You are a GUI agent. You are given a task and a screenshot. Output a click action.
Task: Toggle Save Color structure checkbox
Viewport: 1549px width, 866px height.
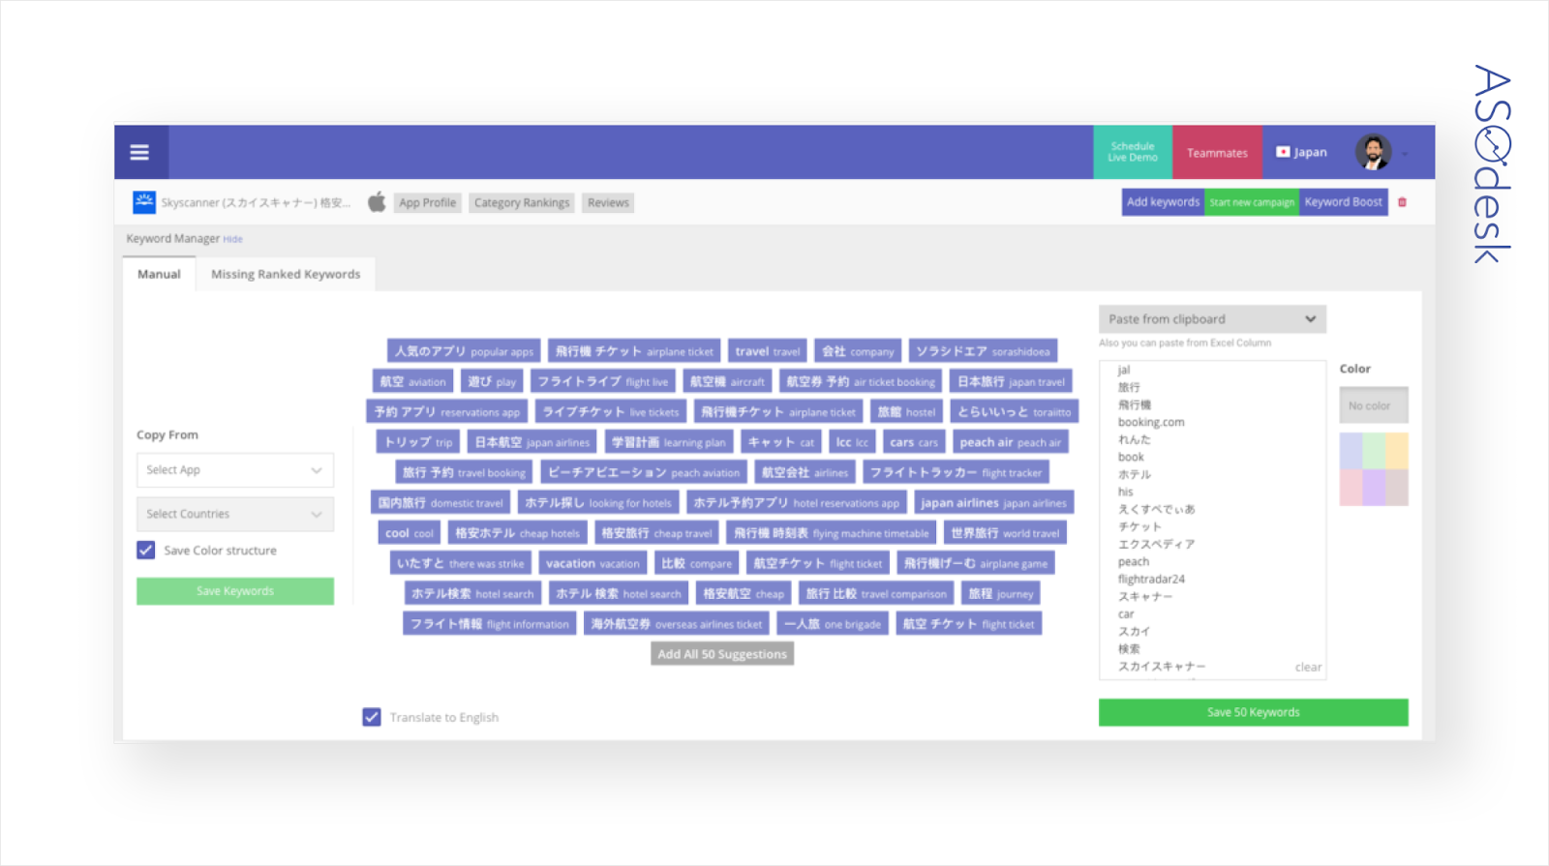146,550
